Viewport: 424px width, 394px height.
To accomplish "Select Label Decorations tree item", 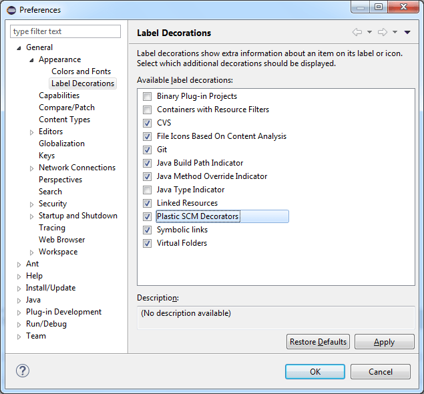I will [x=83, y=83].
